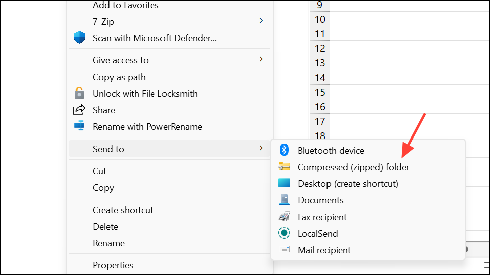The image size is (490, 275).
Task: Select row 12 header in spreadsheet
Action: (x=320, y=48)
